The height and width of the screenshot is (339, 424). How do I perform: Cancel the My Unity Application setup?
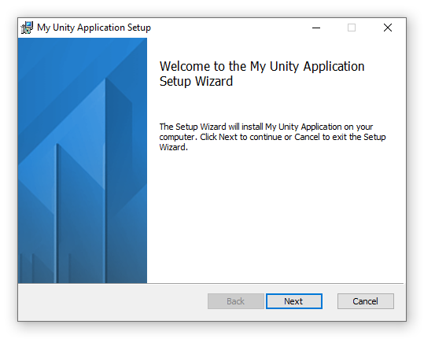(365, 301)
